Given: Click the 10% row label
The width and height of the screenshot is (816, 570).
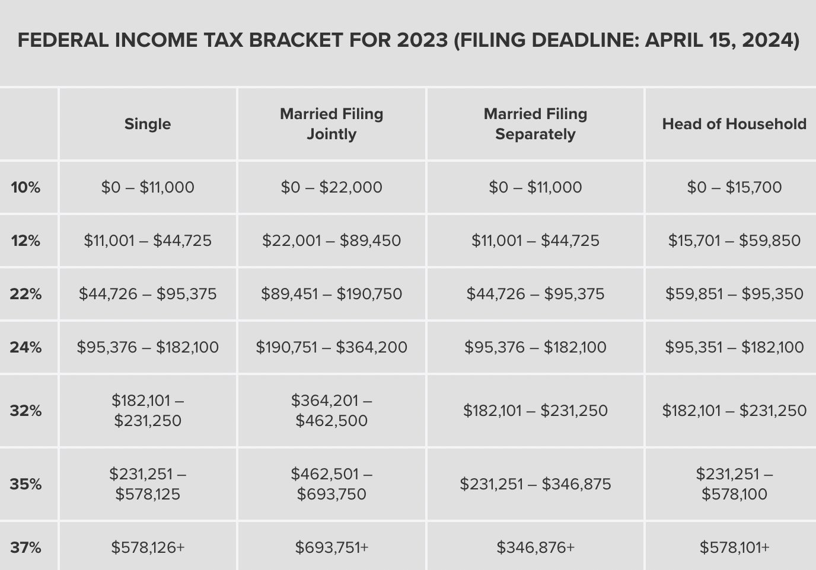Looking at the screenshot, I should 26,187.
